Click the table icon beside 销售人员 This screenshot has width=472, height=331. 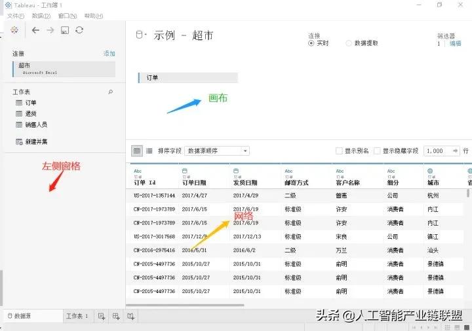pyautogui.click(x=19, y=124)
